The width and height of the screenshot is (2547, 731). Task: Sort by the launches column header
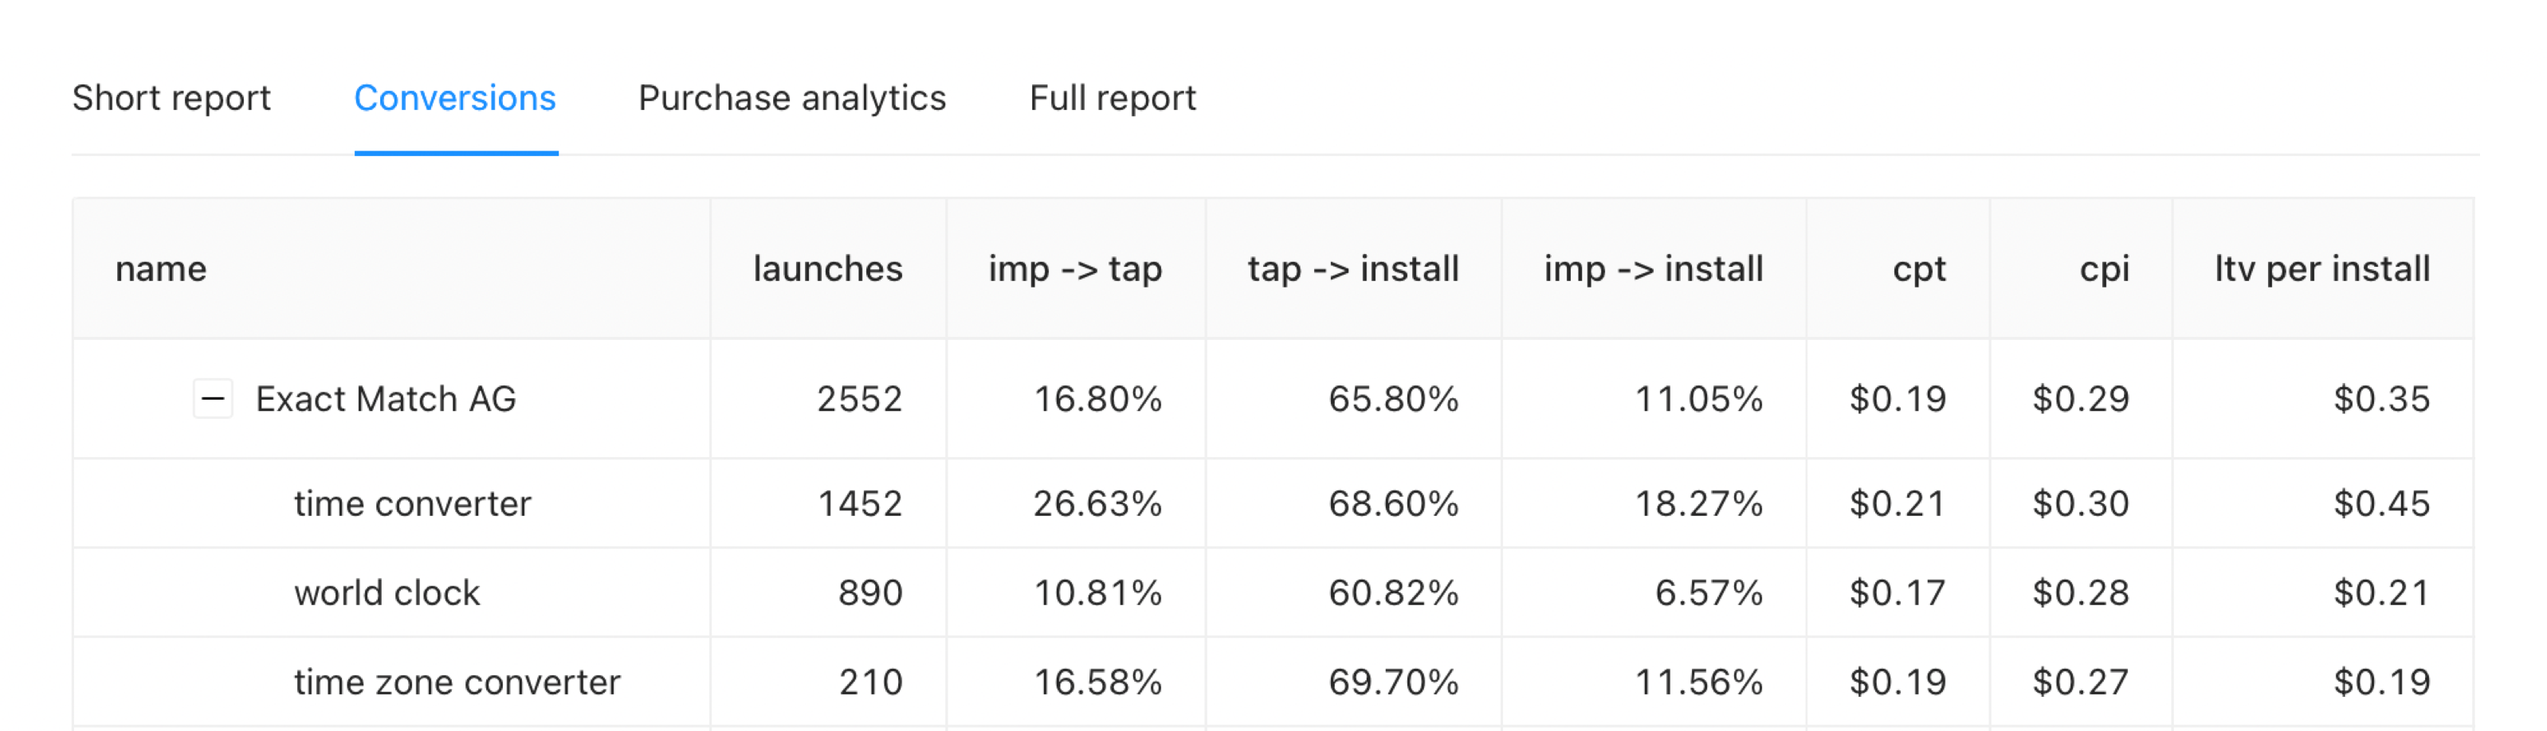click(827, 268)
